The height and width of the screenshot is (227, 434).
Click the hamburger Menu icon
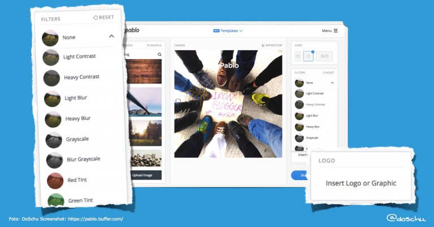[336, 30]
